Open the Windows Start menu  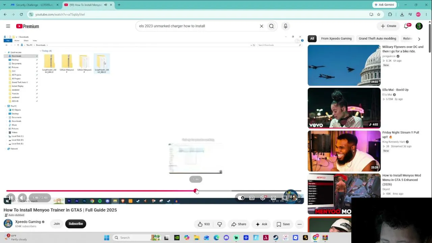click(107, 238)
